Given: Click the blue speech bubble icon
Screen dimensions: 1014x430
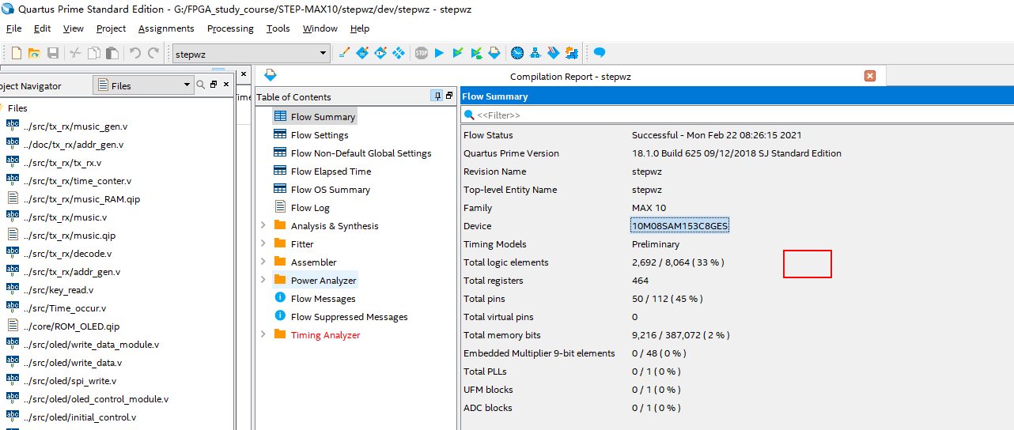Looking at the screenshot, I should click(600, 53).
